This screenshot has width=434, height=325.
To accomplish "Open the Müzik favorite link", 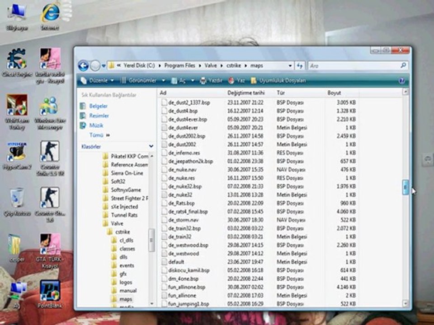I will [x=96, y=125].
